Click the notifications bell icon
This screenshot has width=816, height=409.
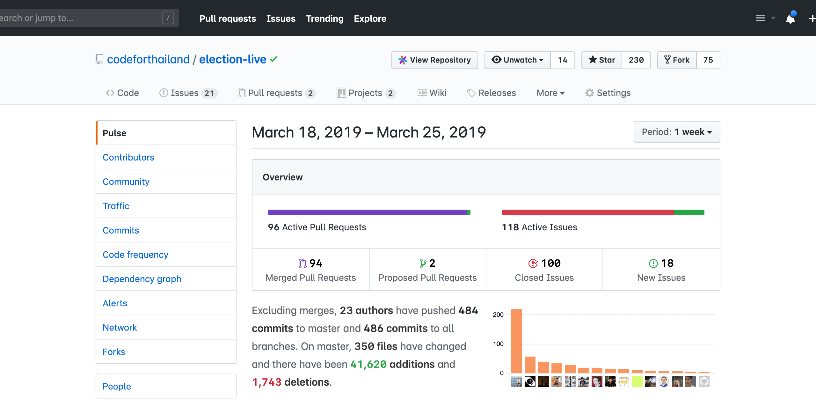click(790, 19)
